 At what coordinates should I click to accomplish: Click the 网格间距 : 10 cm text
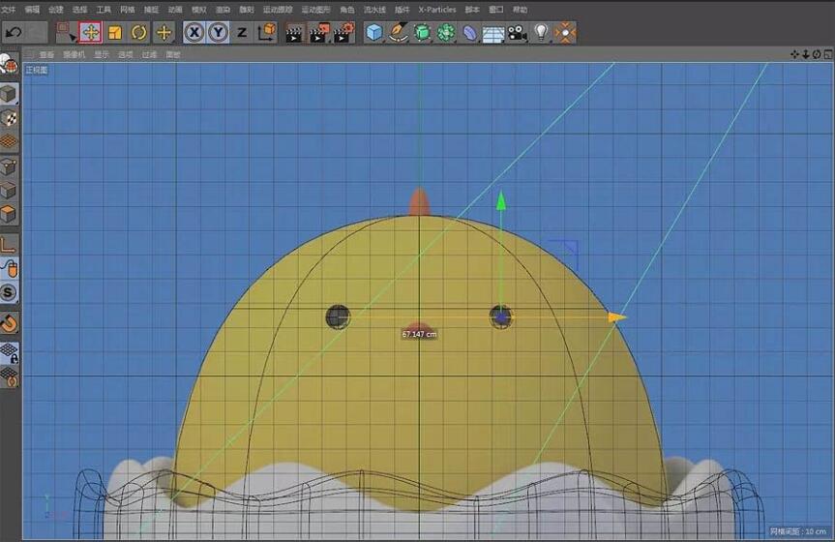tap(797, 531)
